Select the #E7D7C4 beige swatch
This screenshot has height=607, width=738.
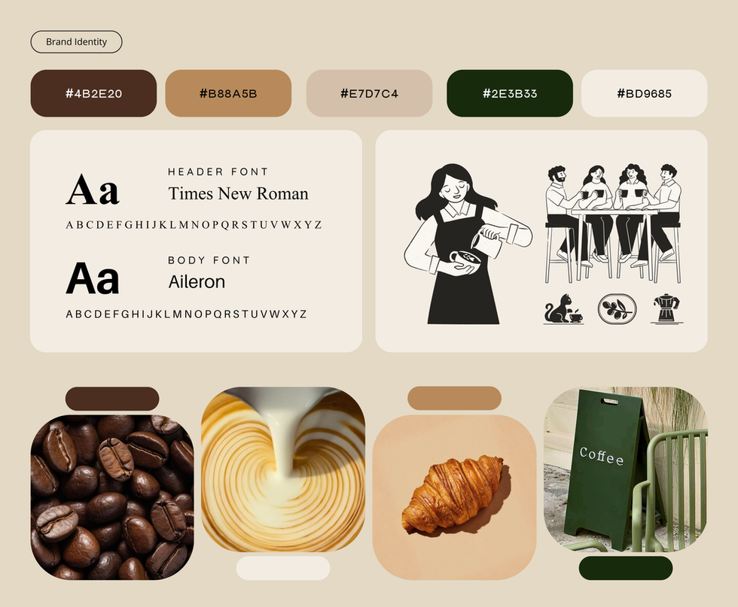click(x=370, y=93)
